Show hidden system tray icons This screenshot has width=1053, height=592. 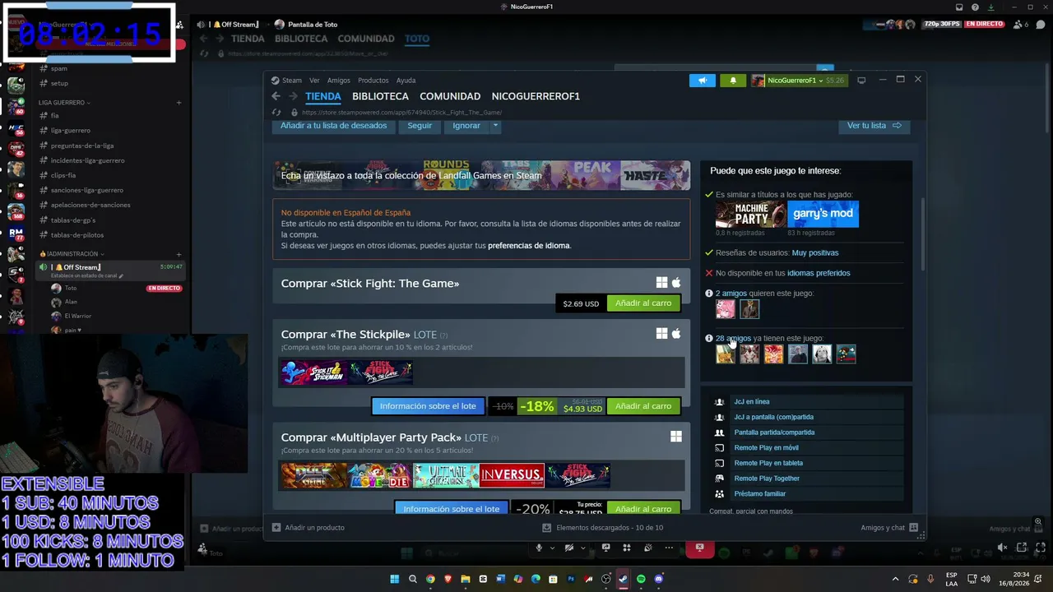896,579
